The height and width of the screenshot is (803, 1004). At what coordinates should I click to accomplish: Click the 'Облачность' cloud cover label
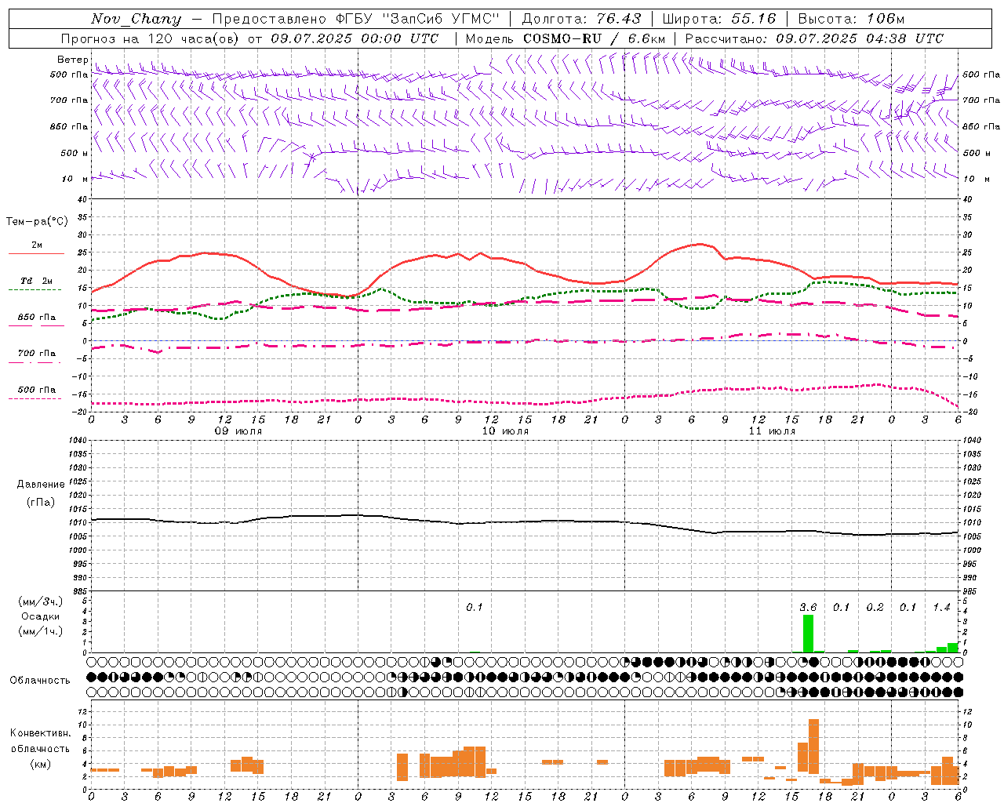click(x=40, y=680)
